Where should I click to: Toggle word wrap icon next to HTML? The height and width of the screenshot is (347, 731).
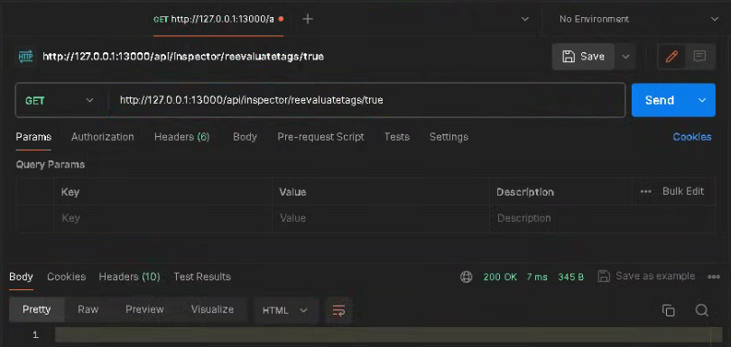[x=339, y=310]
